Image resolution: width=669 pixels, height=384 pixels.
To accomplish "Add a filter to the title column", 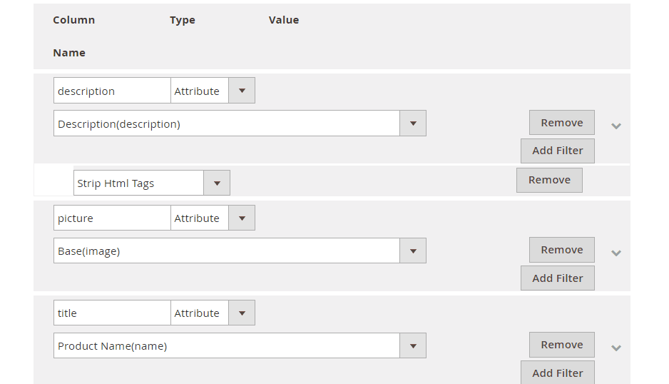I will click(x=558, y=373).
